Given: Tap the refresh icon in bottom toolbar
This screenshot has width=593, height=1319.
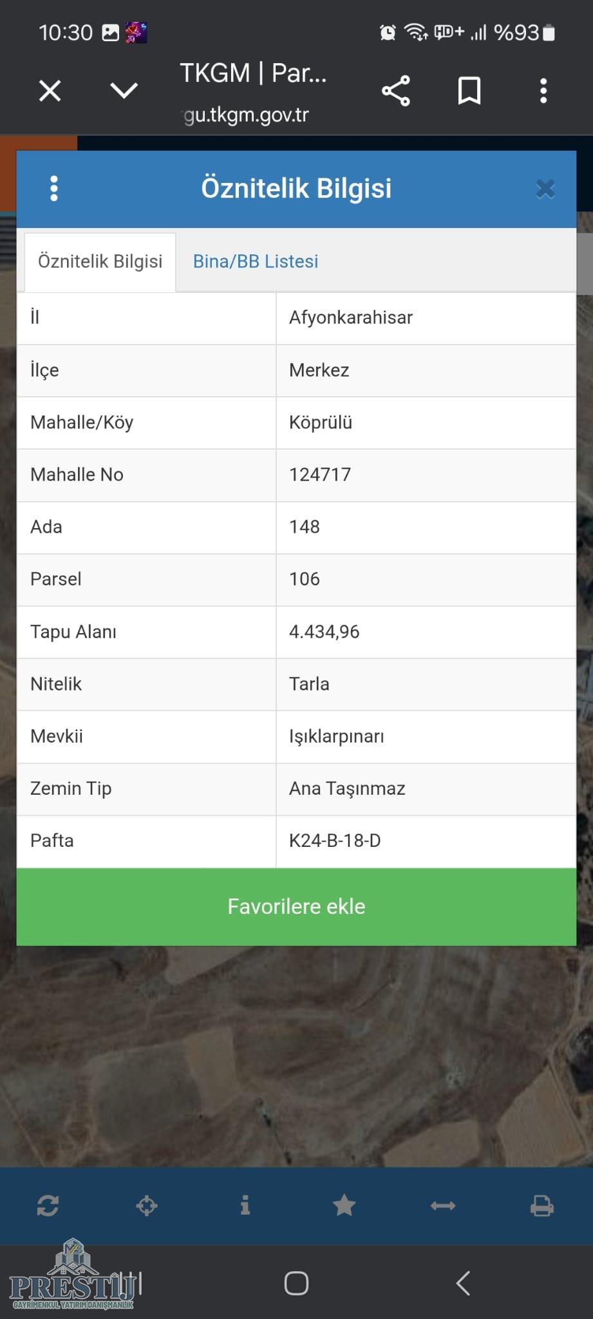Looking at the screenshot, I should click(48, 1205).
